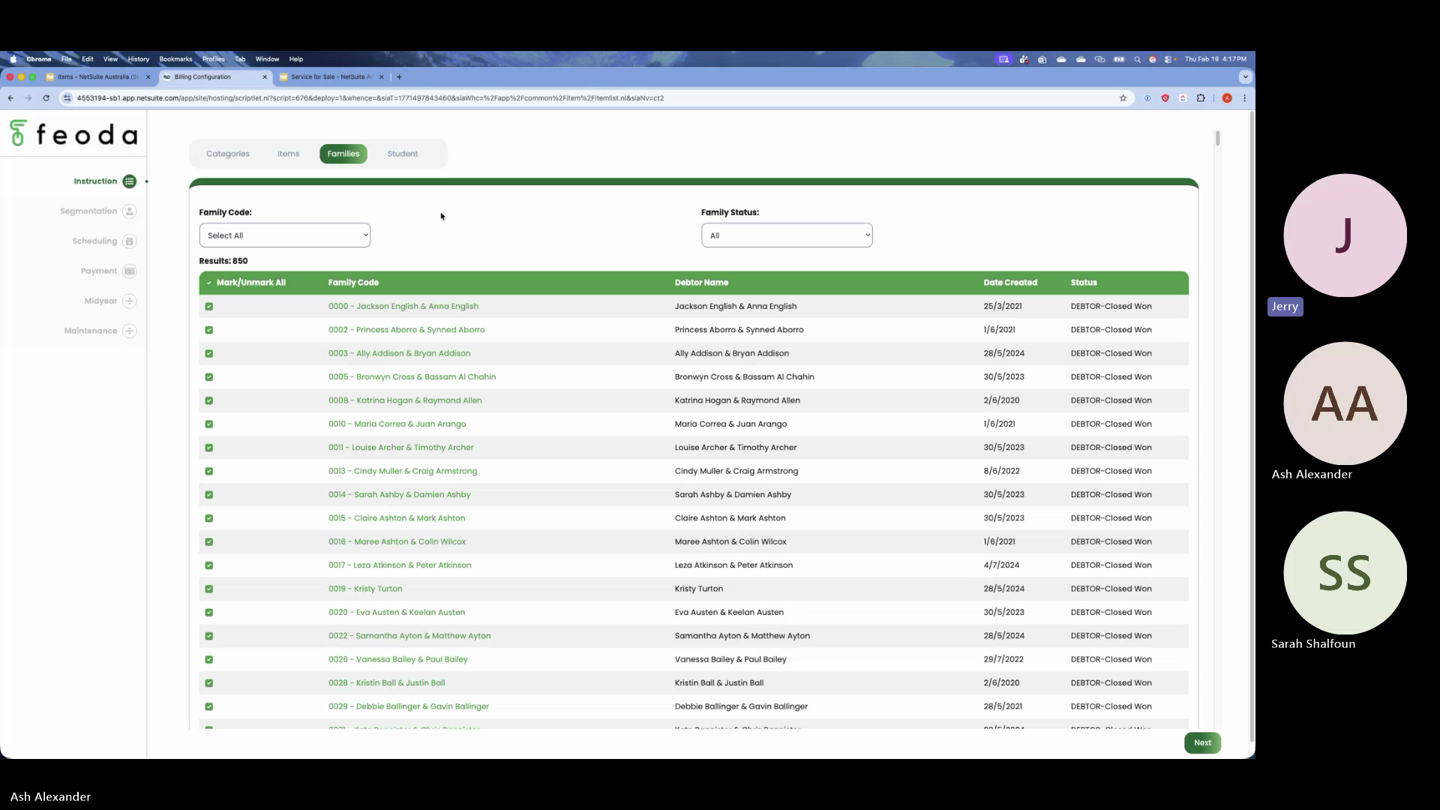Open the Chrome extensions puzzle icon
This screenshot has height=810, width=1440.
point(1201,98)
